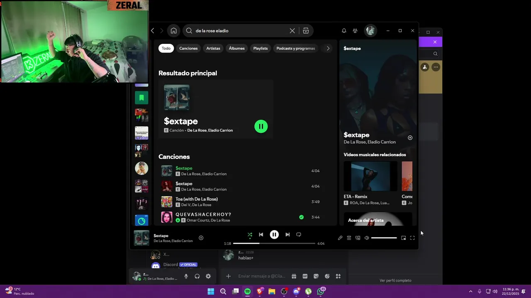Open Connect to a device icon
Image resolution: width=531 pixels, height=298 pixels.
pos(358,238)
